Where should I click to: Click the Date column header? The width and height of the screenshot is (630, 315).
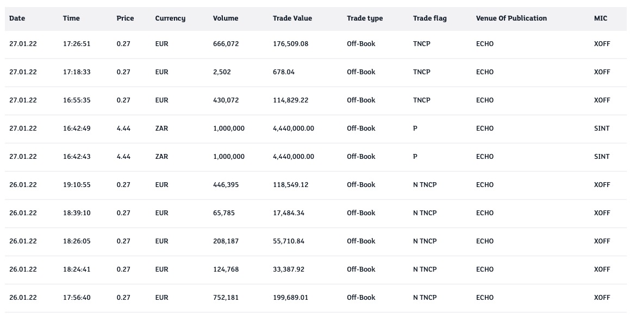[17, 18]
